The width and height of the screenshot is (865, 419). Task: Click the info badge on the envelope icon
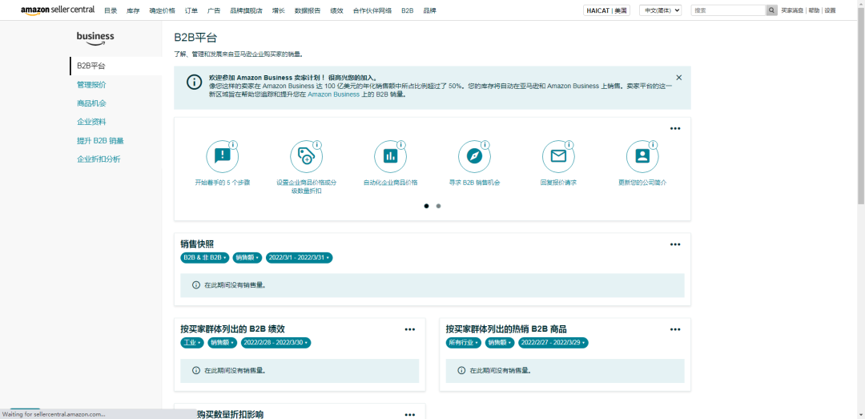569,145
